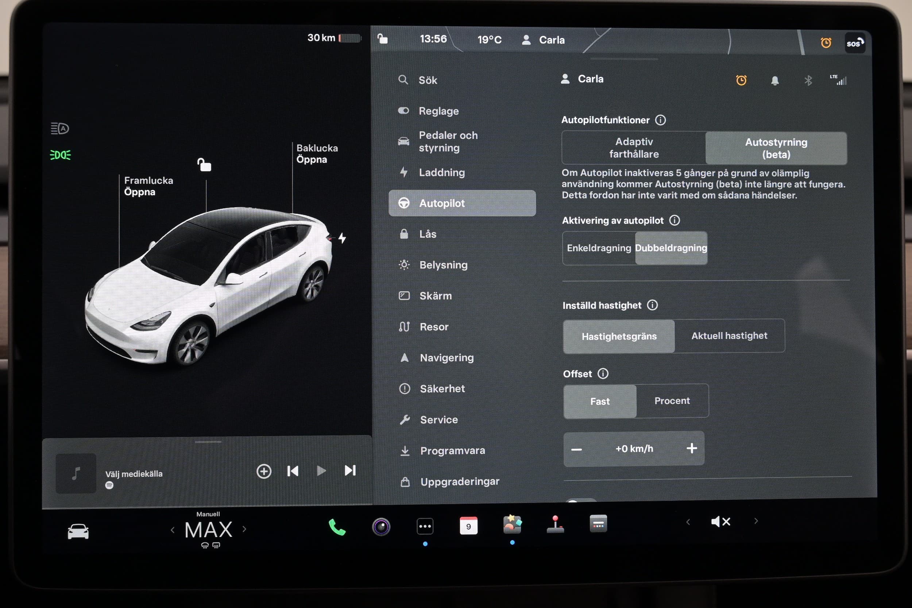The image size is (912, 608).
Task: Select Fast offset mode
Action: click(x=600, y=401)
